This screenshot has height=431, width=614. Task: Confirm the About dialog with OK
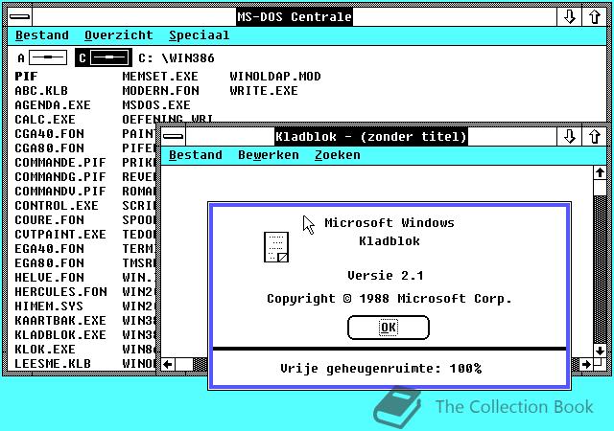[x=388, y=328]
